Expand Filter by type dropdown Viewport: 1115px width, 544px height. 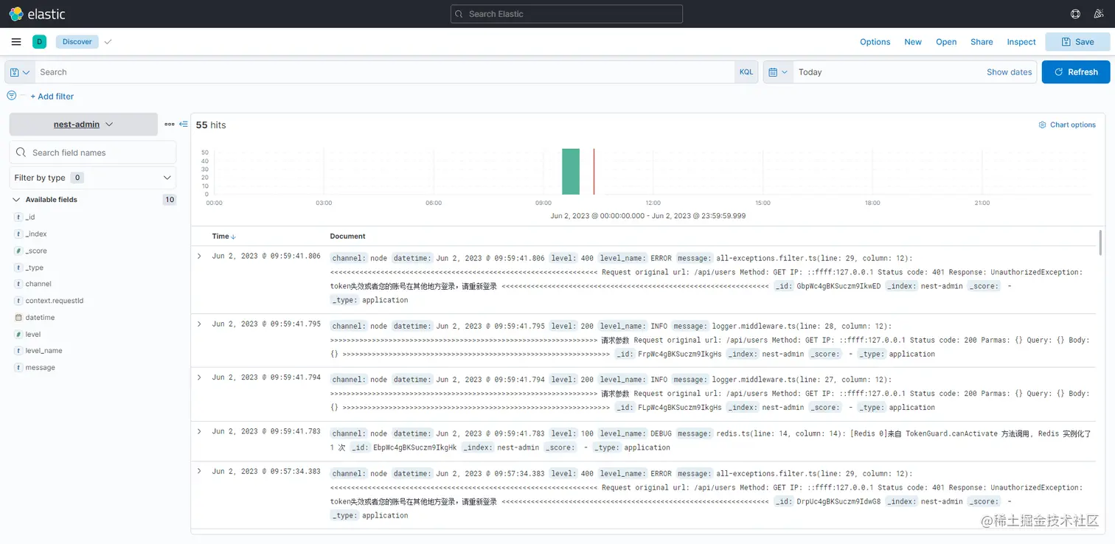click(x=93, y=178)
